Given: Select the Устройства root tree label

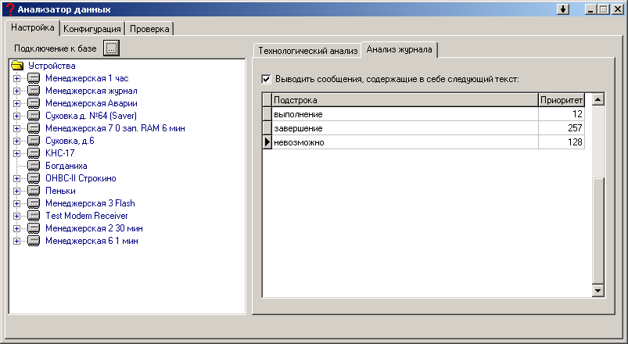Looking at the screenshot, I should 52,66.
